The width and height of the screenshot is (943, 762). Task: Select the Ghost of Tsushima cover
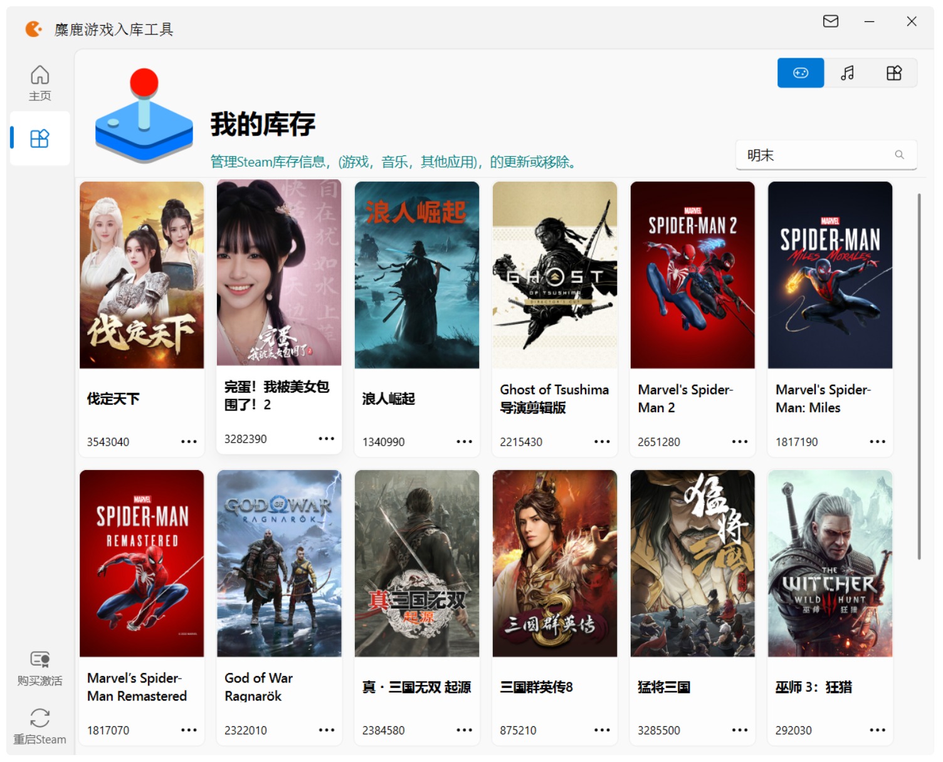555,275
